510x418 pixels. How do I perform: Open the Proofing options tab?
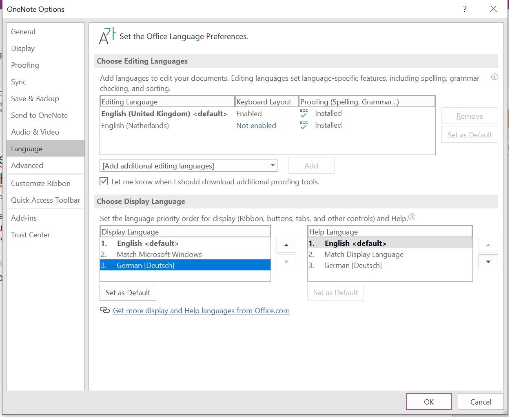[45, 65]
